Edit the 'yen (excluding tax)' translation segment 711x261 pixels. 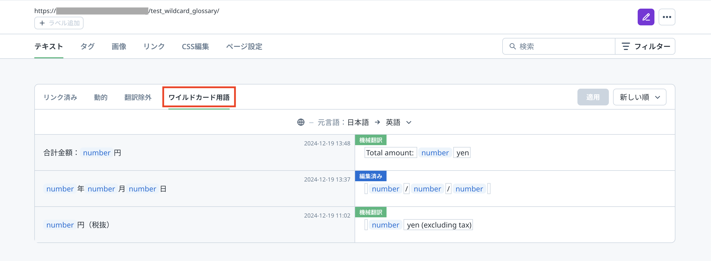(x=438, y=225)
